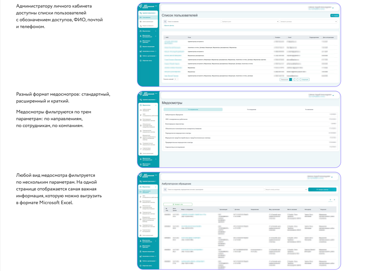This screenshot has width=387, height=271.
Task: Click the Создать button on Список пользователей
Action: 335,15
